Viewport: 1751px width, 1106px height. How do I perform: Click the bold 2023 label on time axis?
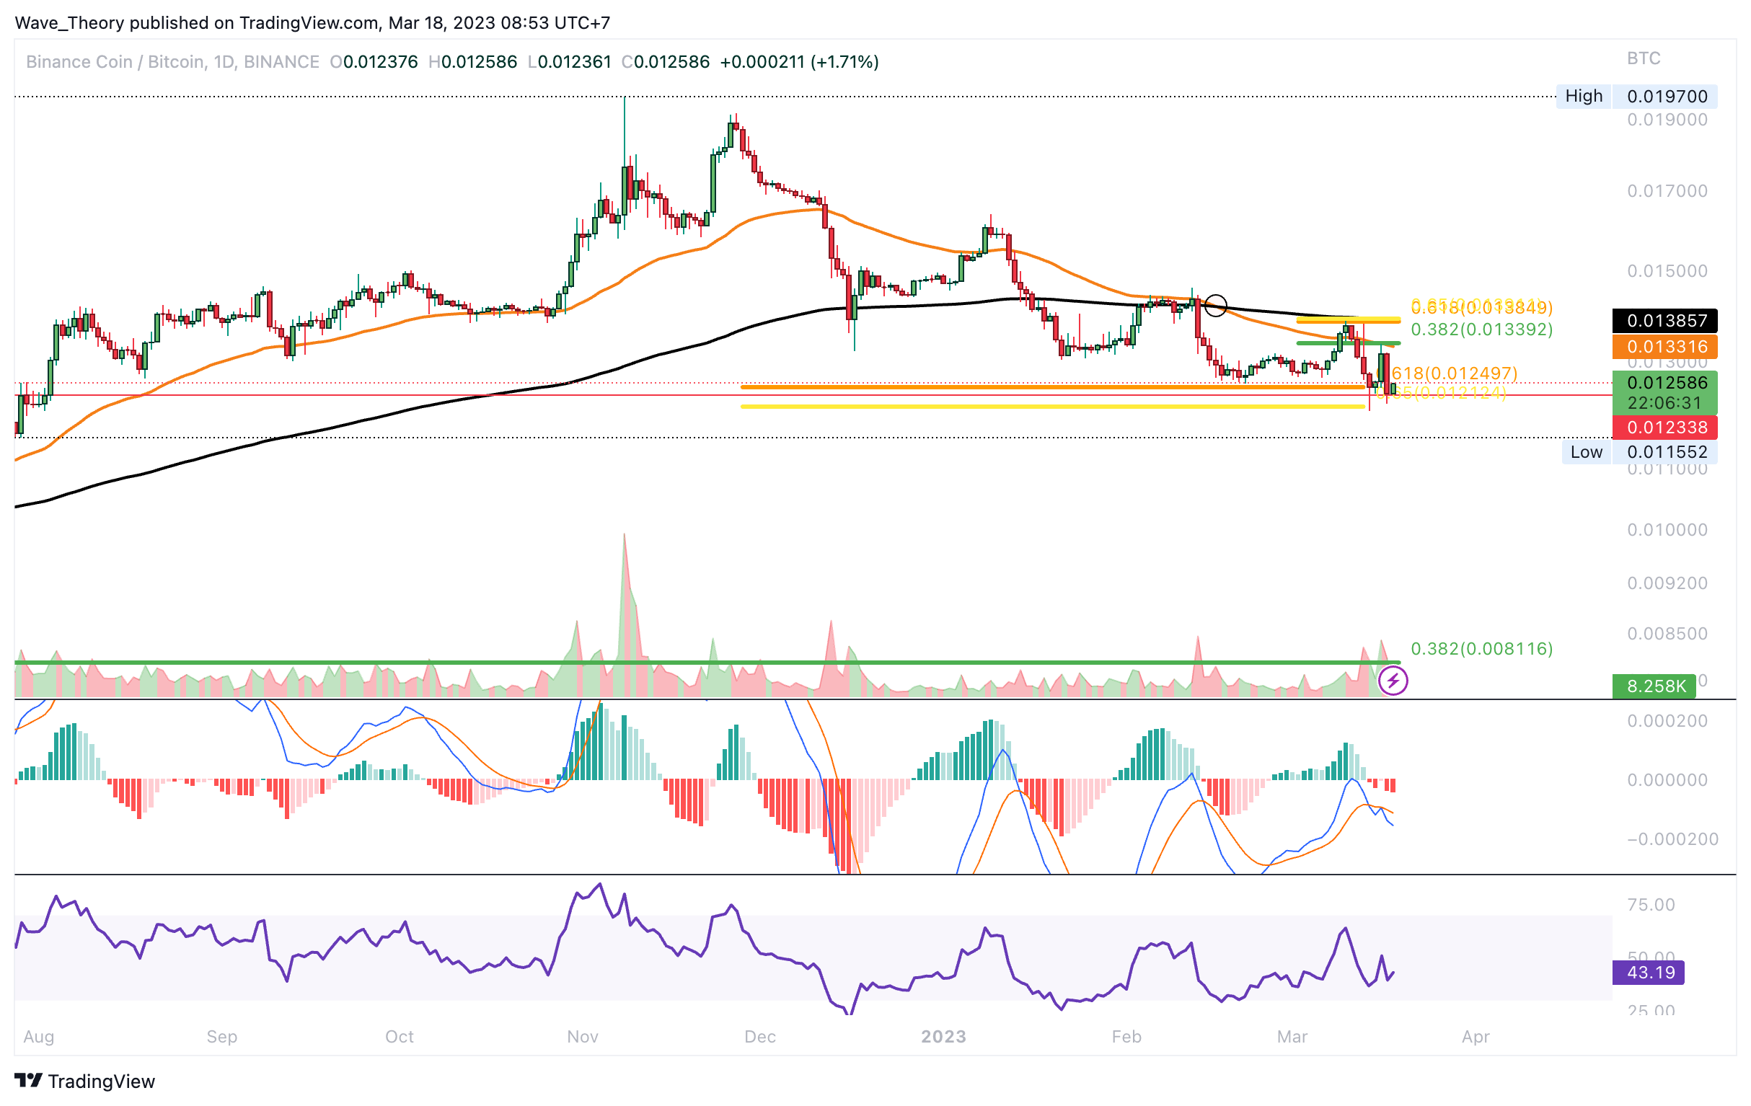click(943, 1037)
